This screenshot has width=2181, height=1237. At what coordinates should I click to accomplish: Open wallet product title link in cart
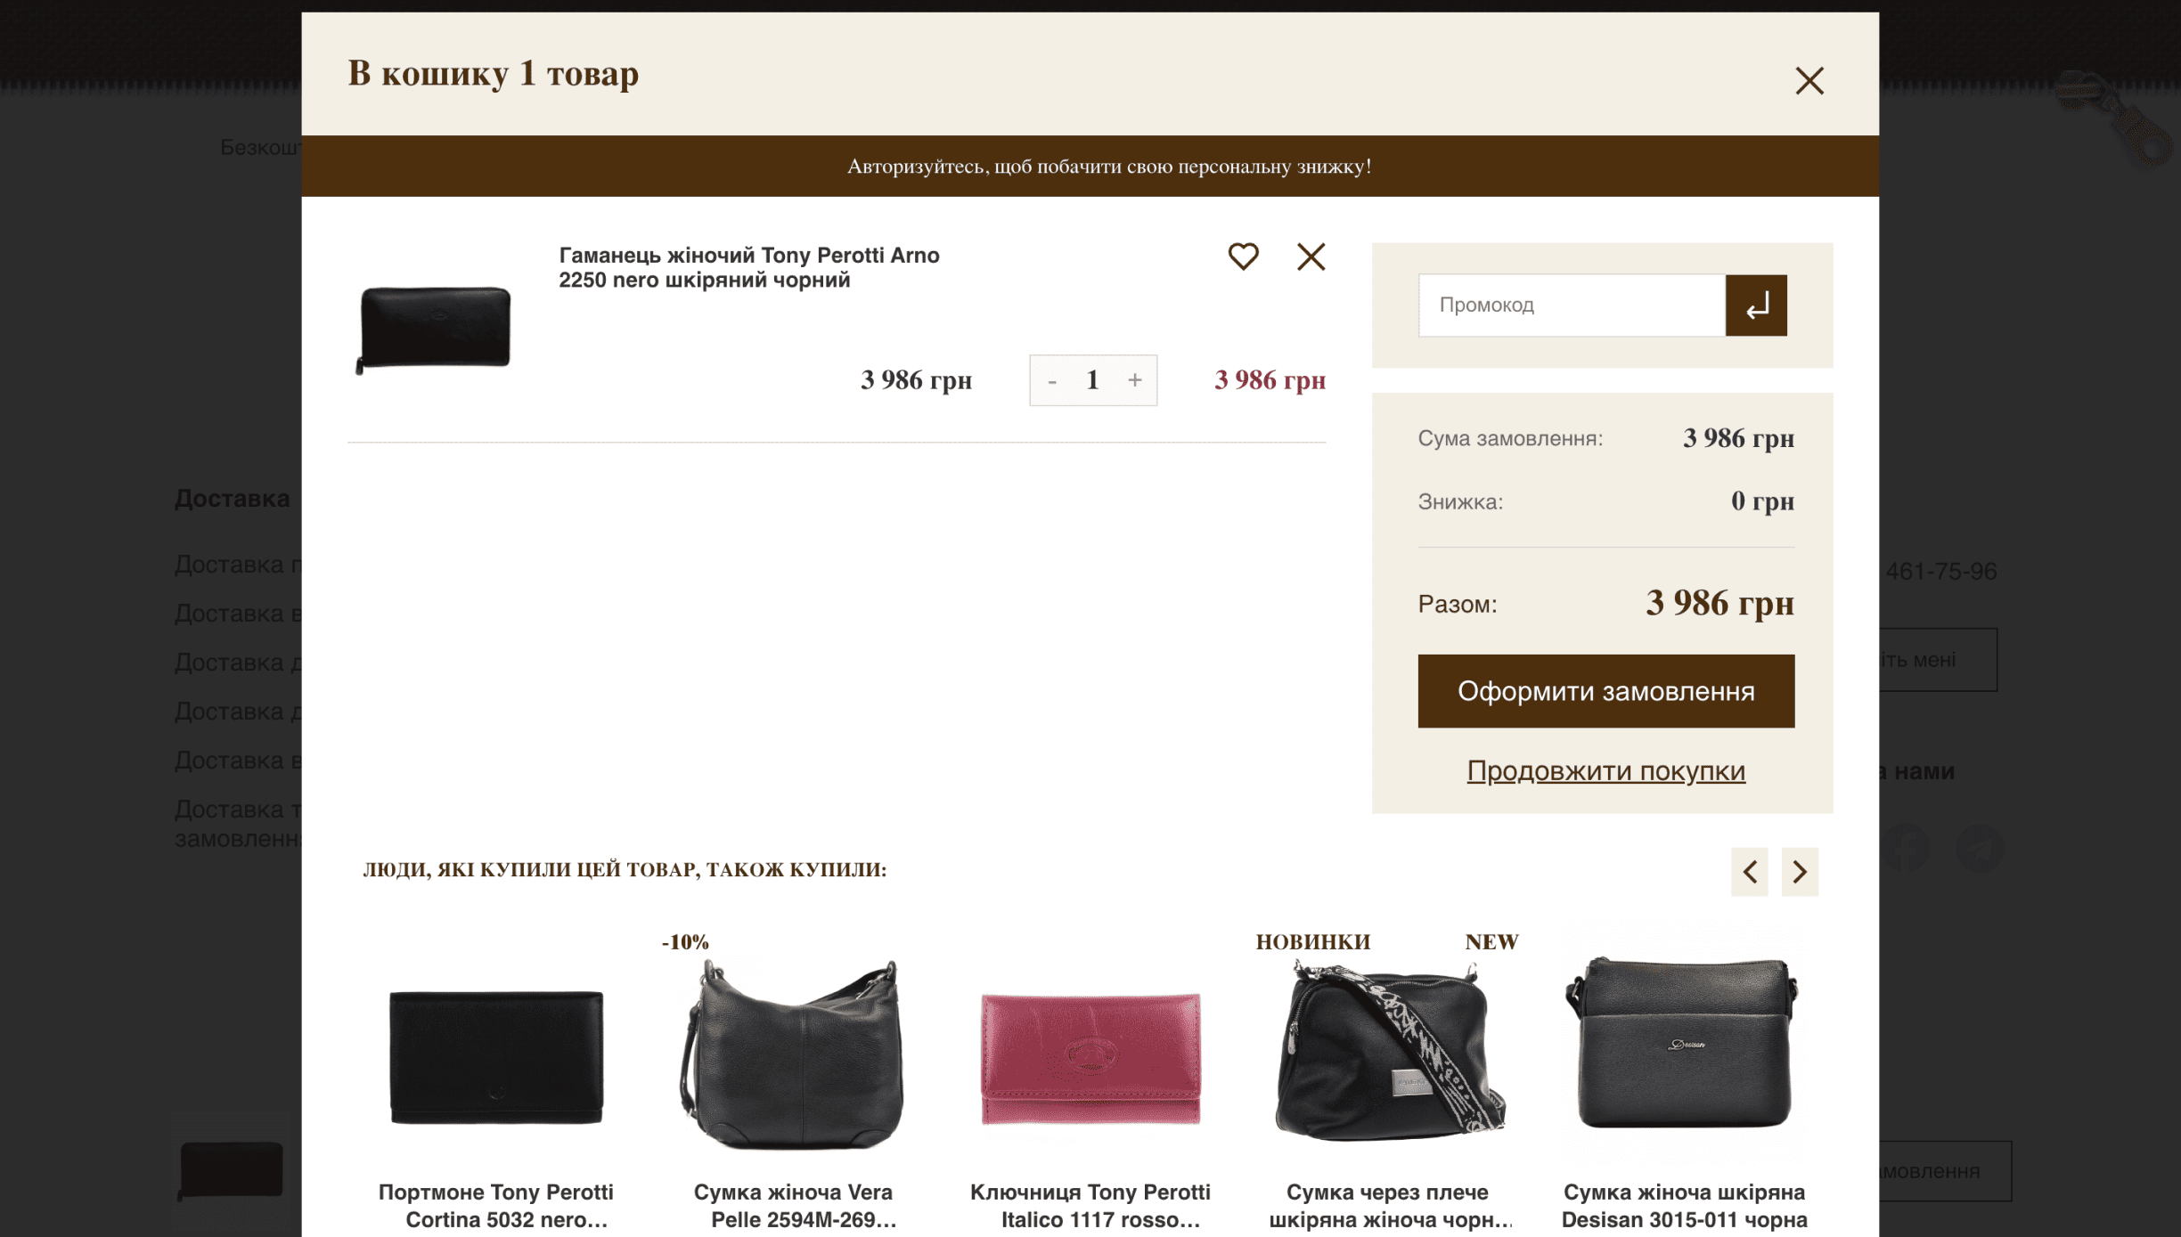click(x=748, y=267)
